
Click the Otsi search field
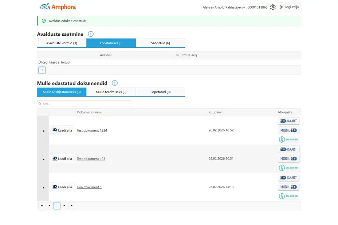coord(84,104)
